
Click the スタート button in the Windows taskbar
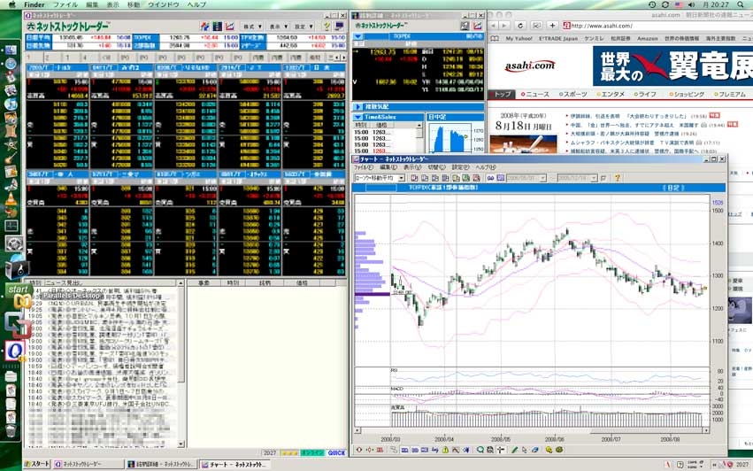coord(37,464)
